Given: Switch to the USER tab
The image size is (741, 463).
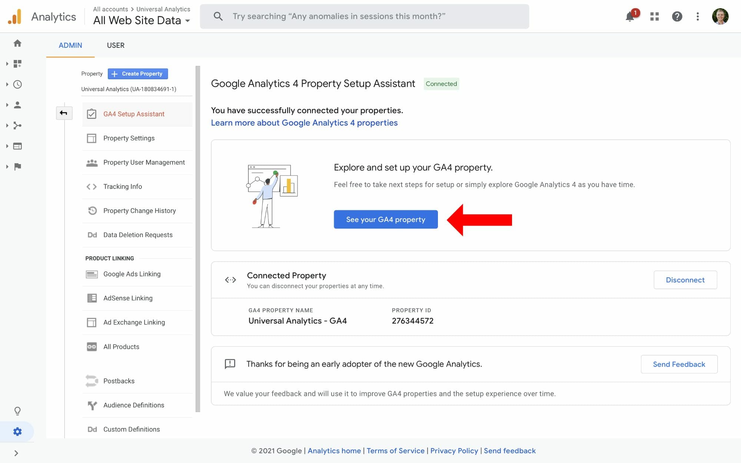Looking at the screenshot, I should [116, 45].
